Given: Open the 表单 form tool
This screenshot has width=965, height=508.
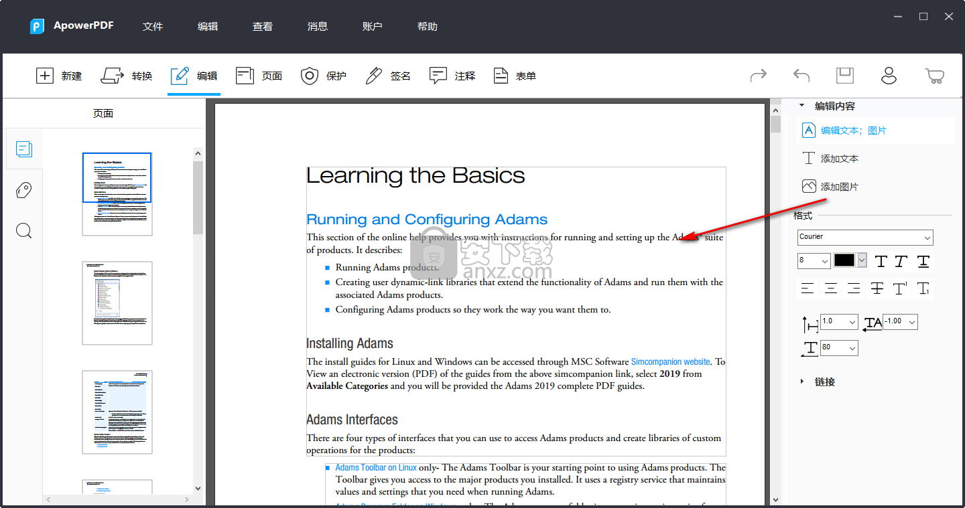Looking at the screenshot, I should tap(515, 76).
